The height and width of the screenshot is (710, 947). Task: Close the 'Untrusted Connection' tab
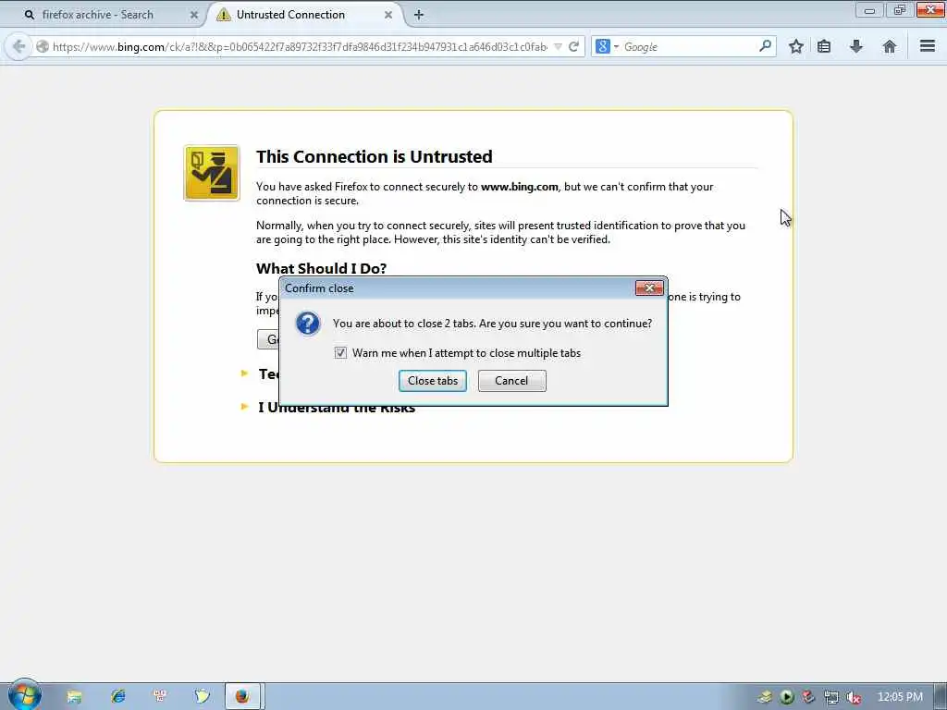[x=388, y=15]
